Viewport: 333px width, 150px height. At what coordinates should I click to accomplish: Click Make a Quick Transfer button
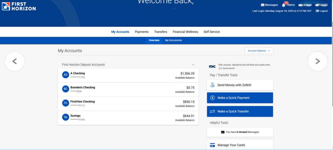[x=240, y=111]
